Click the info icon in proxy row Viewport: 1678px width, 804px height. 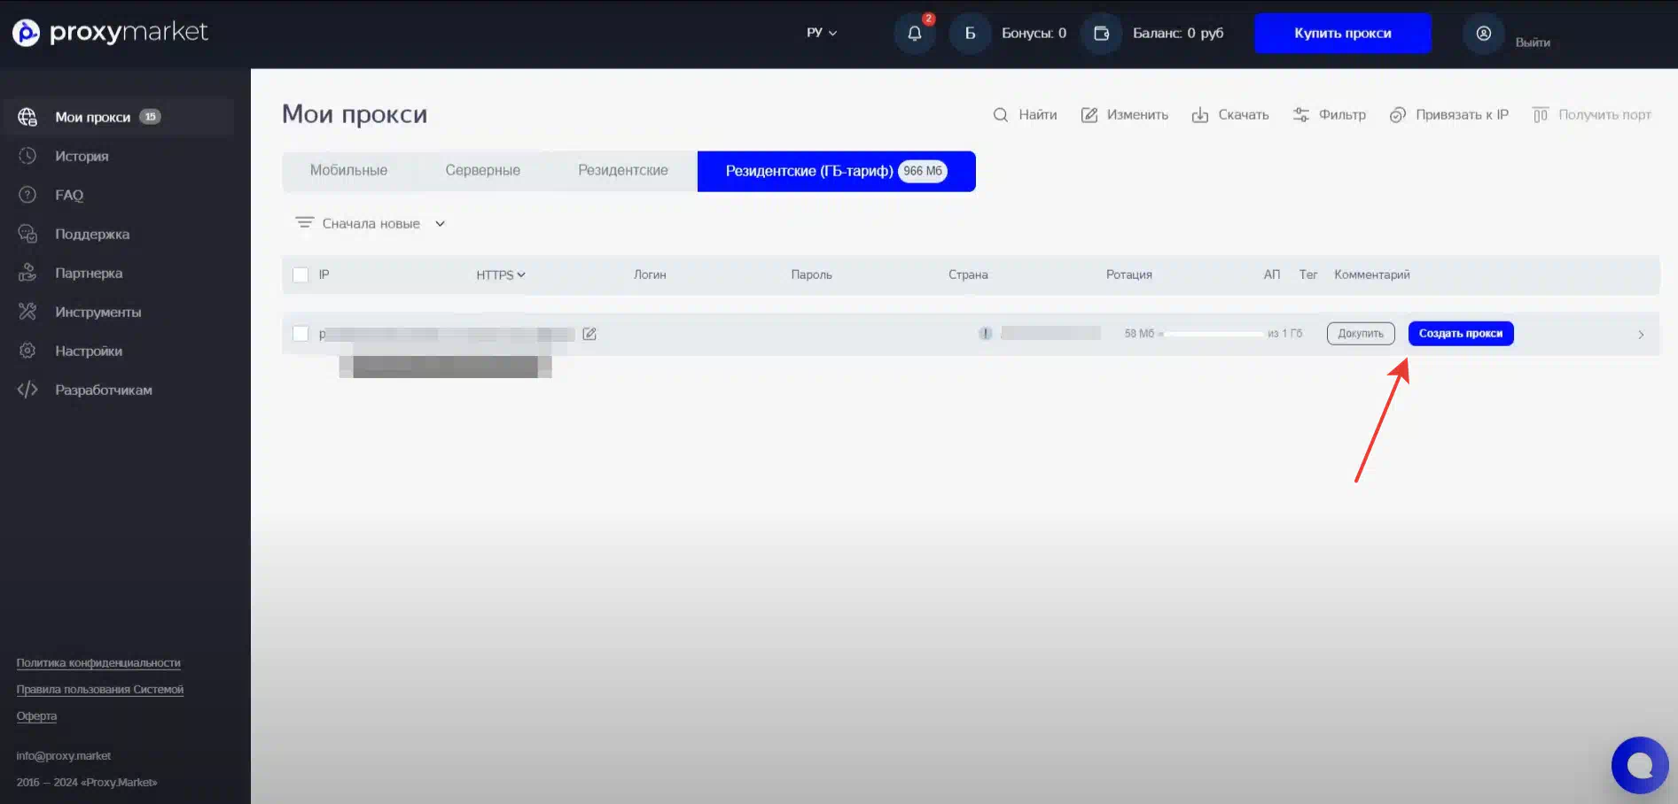point(985,334)
